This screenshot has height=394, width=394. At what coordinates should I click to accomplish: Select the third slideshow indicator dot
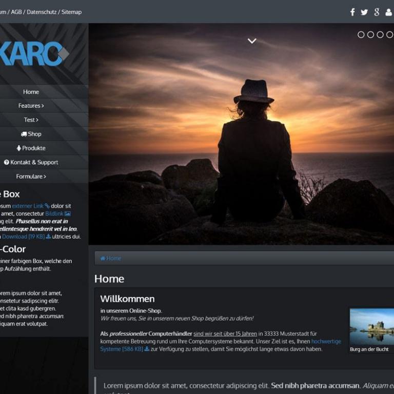point(380,34)
